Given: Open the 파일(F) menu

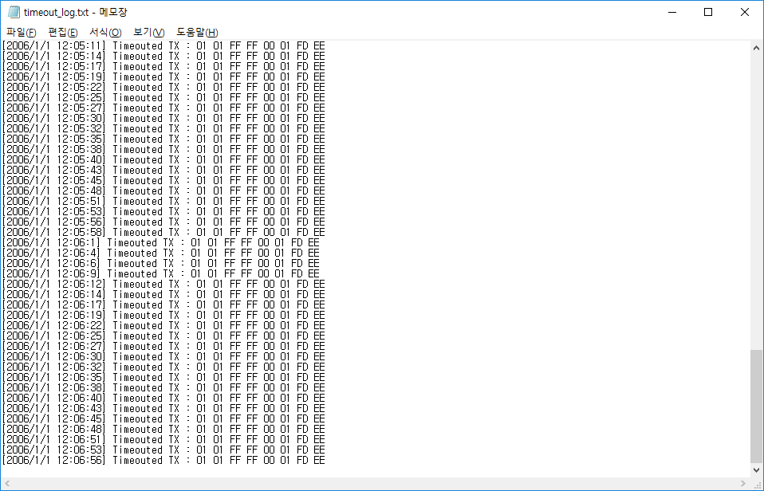Looking at the screenshot, I should coord(22,32).
